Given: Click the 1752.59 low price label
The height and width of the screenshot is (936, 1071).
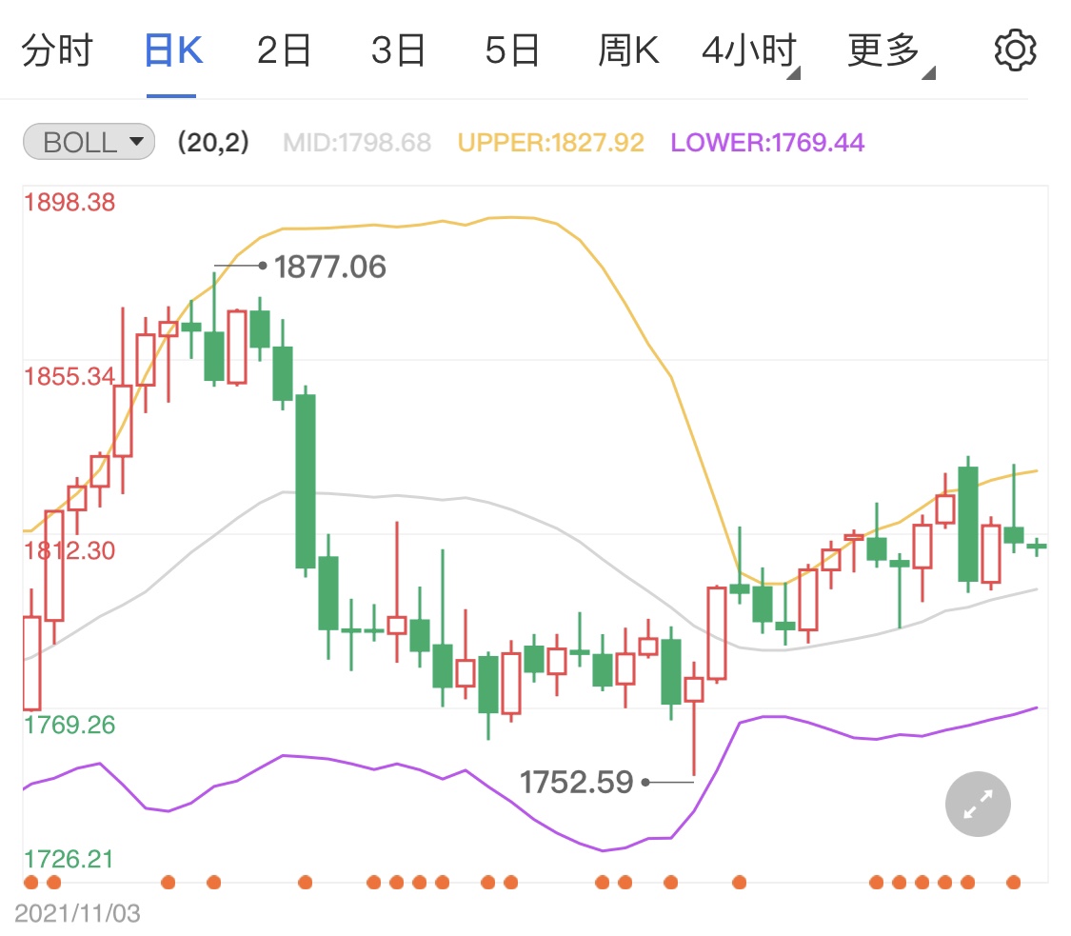Looking at the screenshot, I should click(577, 783).
